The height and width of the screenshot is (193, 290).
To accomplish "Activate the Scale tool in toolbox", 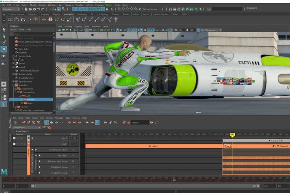I will click(4, 63).
